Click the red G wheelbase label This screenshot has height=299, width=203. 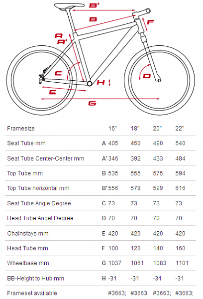(x=92, y=103)
